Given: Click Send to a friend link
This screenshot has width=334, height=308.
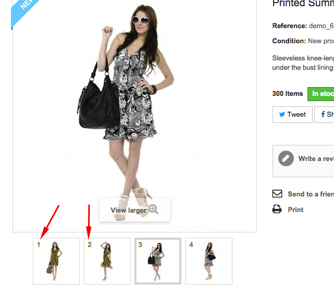Looking at the screenshot, I should (311, 194).
